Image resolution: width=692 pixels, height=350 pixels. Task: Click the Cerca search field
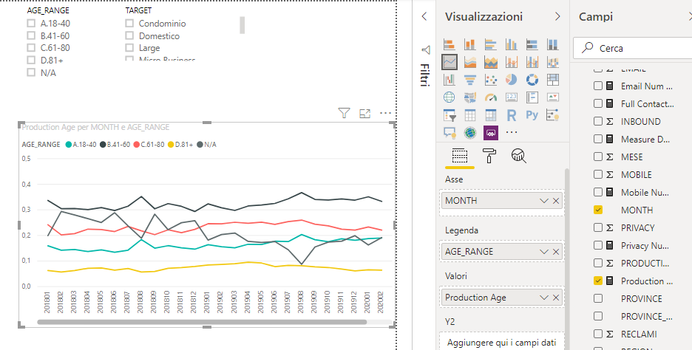633,48
